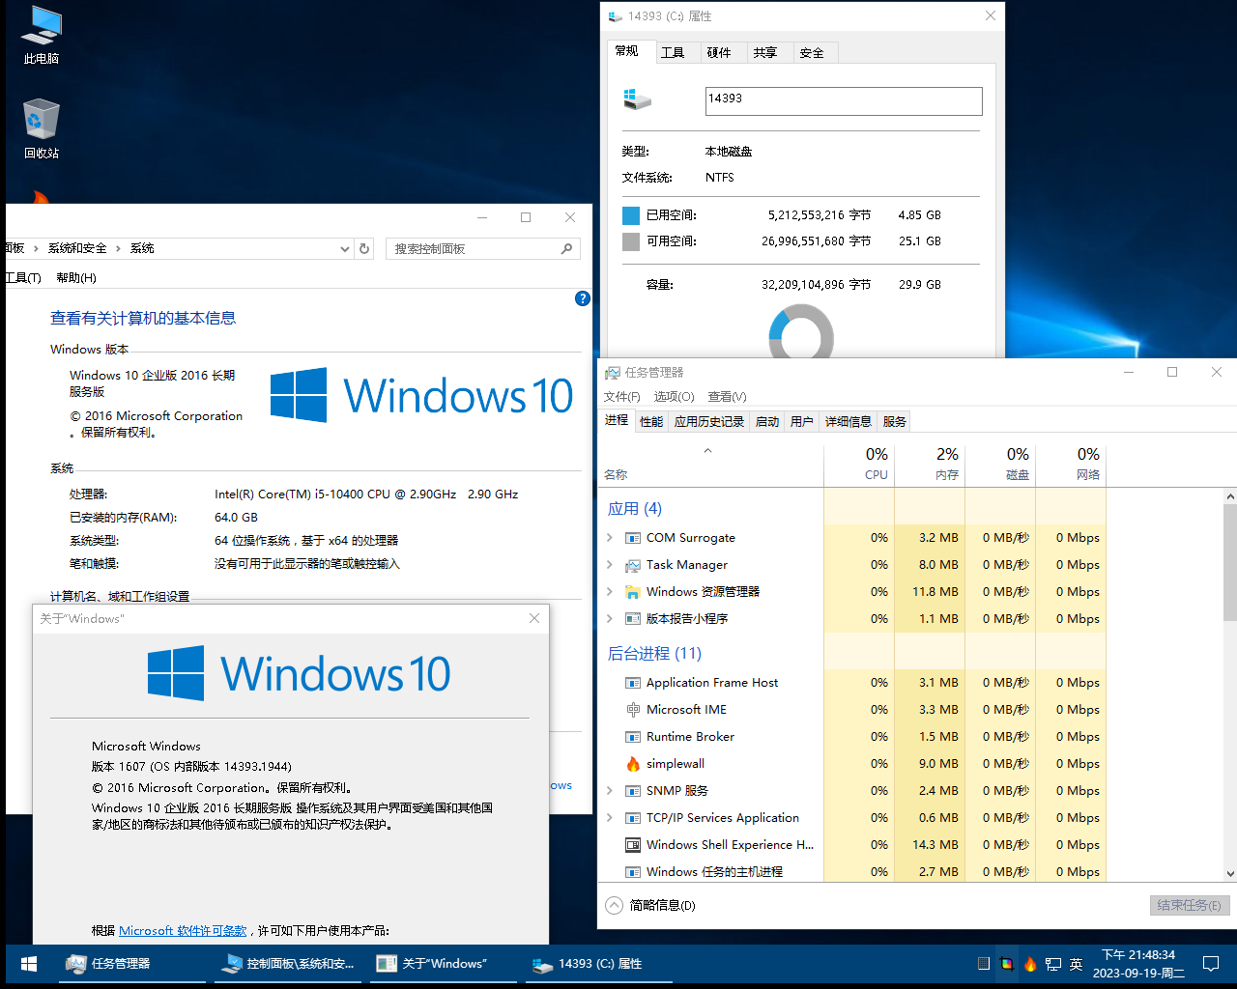Click the disk usage donut chart
Screen dimensions: 1237x989
pos(801,331)
